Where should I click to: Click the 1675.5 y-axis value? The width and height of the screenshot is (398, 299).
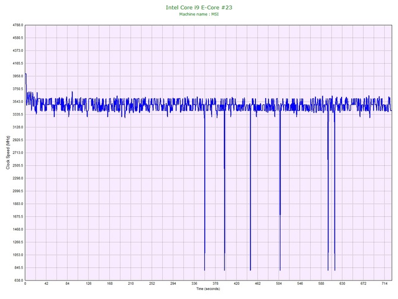click(x=18, y=217)
